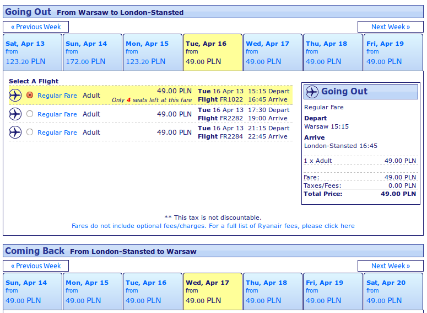Viewport: 427px width, 313px height.
Task: Select return Fri, Apr 19 tab
Action: (x=333, y=291)
